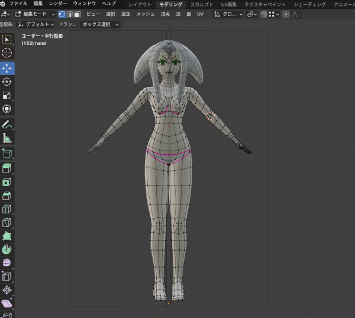The image size is (355, 318).
Task: Click the Blender logo menu icon
Action: coord(2,4)
